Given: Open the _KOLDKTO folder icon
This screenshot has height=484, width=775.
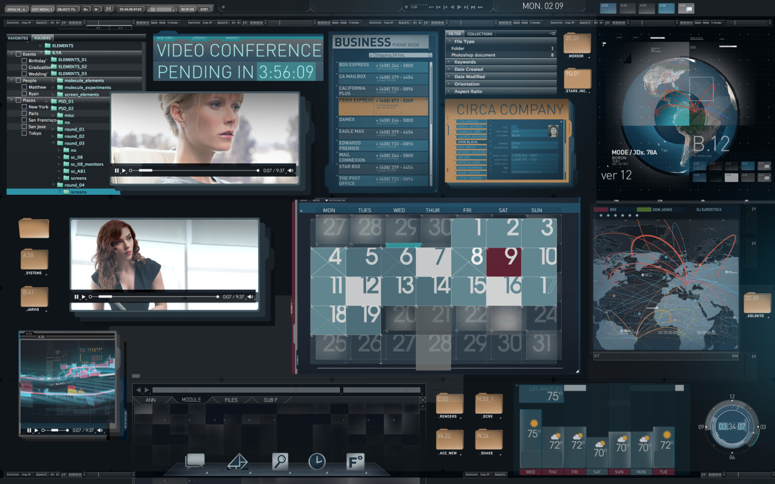Looking at the screenshot, I should 757,303.
